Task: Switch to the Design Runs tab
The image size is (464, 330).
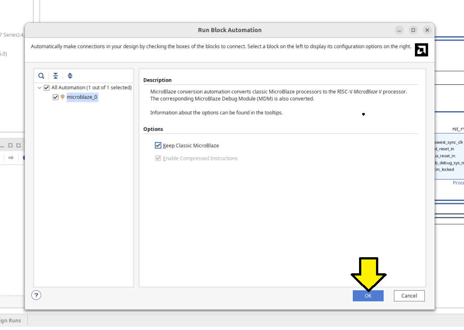Action: point(10,320)
